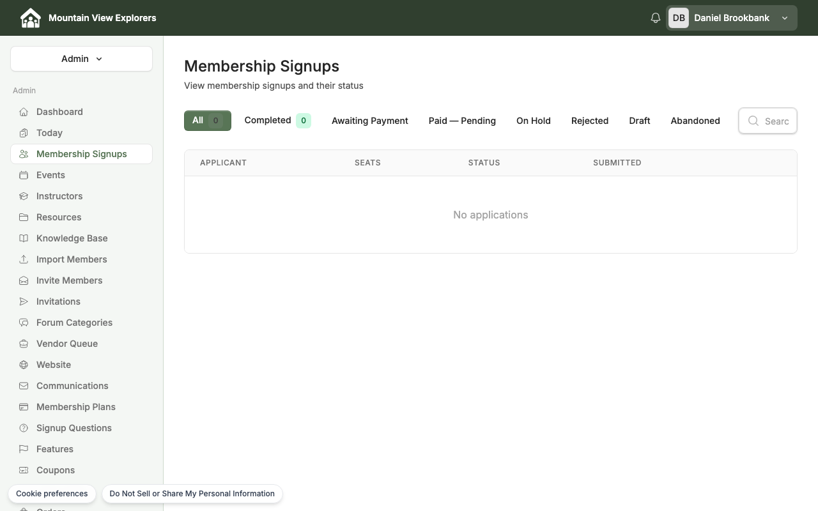This screenshot has height=511, width=818.
Task: Open the Events page link
Action: point(81,175)
